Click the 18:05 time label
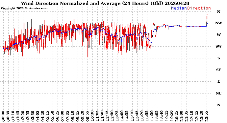Viewport: 227px width, 123px height. pyautogui.click(x=157, y=116)
